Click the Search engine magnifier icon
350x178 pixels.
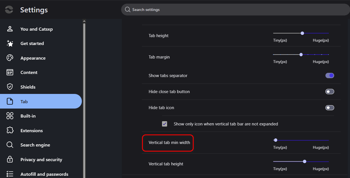pyautogui.click(x=10, y=145)
